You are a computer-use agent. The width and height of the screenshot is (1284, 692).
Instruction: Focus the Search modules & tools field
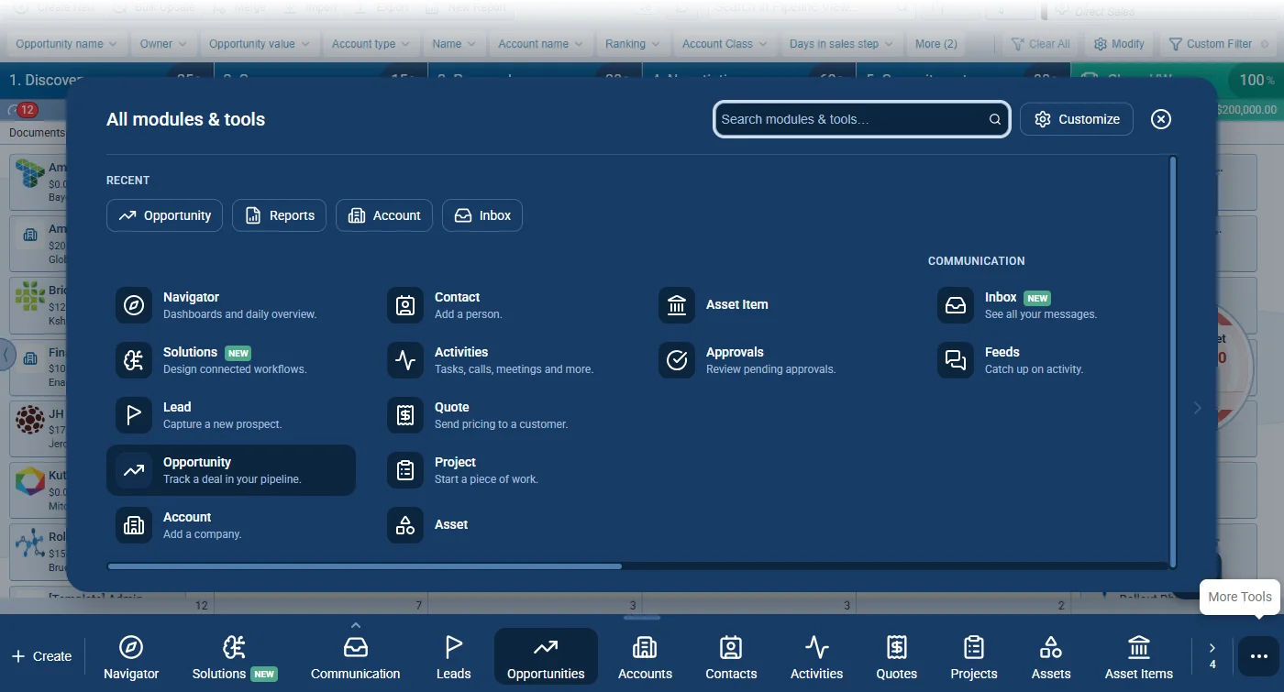[862, 119]
